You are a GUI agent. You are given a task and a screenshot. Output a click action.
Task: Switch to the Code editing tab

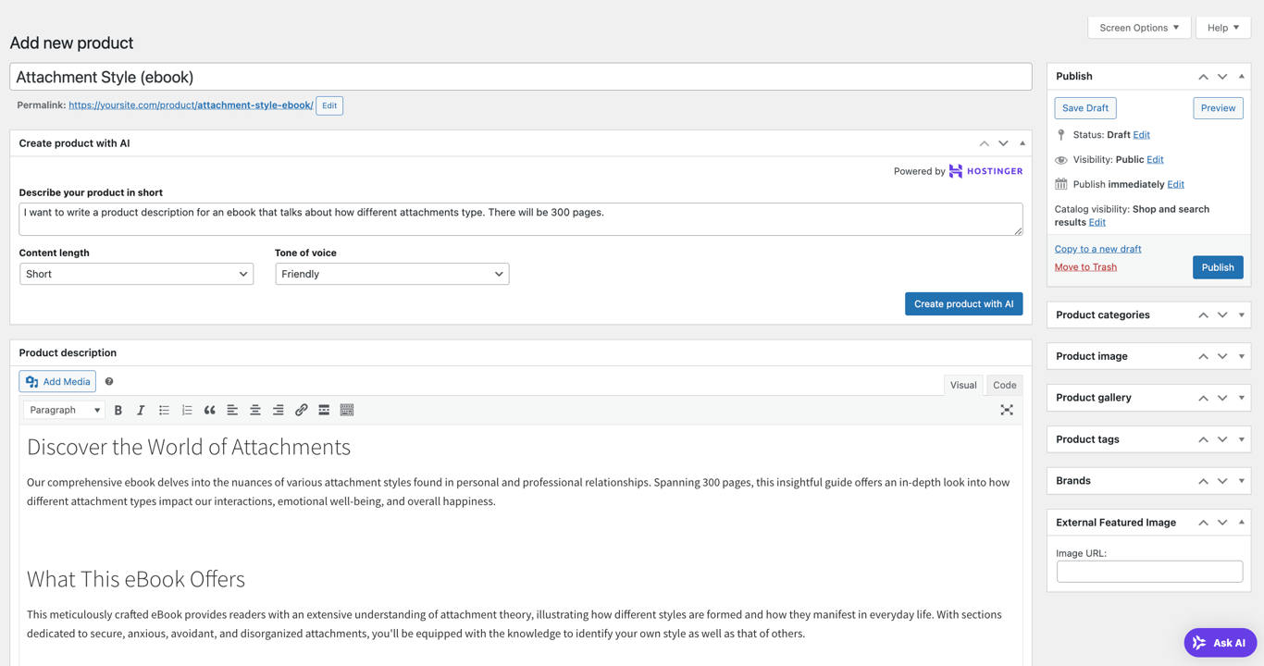(1004, 385)
